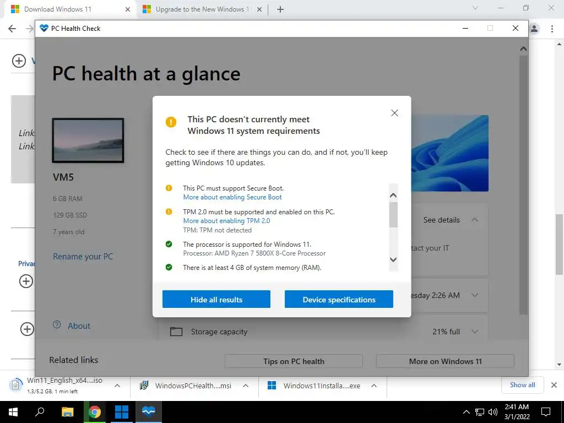Expand lowest plus circle item on webpage
564x423 pixels.
click(x=27, y=329)
